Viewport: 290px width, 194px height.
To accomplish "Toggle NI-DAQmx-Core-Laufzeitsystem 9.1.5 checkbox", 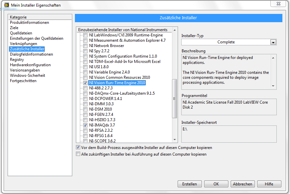I will pyautogui.click(x=85, y=93).
